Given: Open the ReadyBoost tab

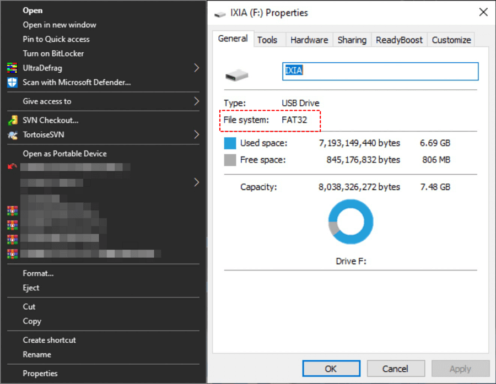Looking at the screenshot, I should (x=399, y=40).
